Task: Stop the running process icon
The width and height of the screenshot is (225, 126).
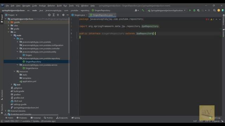Action: pyautogui.click(x=209, y=10)
